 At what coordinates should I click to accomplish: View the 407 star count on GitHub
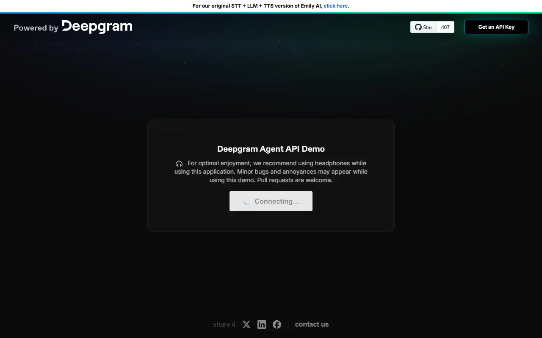click(x=445, y=27)
